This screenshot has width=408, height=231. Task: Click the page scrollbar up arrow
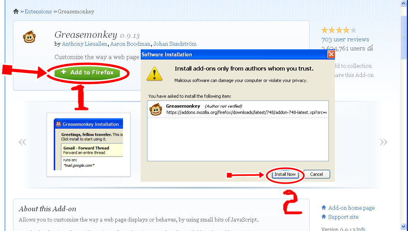[x=404, y=3]
